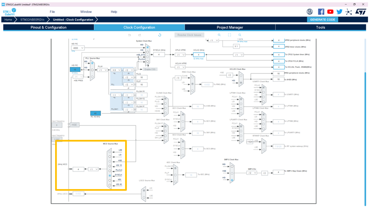Image resolution: width=370 pixels, height=211 pixels.
Task: Select LSI in MCO Source Mux
Action: [x=110, y=156]
